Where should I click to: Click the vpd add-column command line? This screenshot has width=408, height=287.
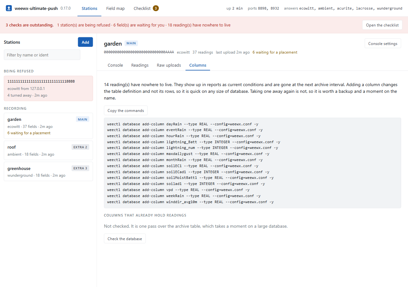(178, 190)
